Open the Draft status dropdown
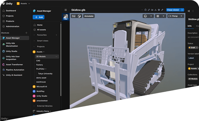199x121 pixels. [x=193, y=48]
